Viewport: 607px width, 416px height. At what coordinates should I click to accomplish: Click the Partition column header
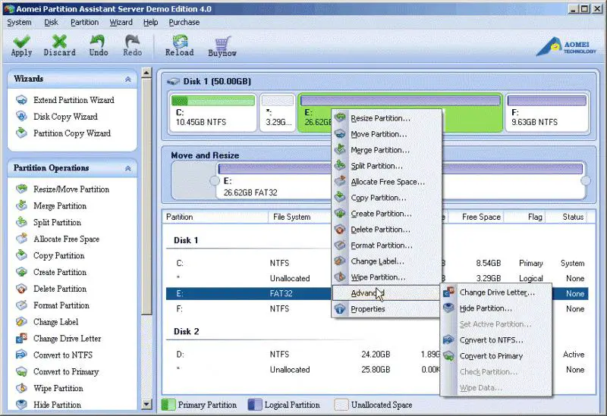click(215, 217)
